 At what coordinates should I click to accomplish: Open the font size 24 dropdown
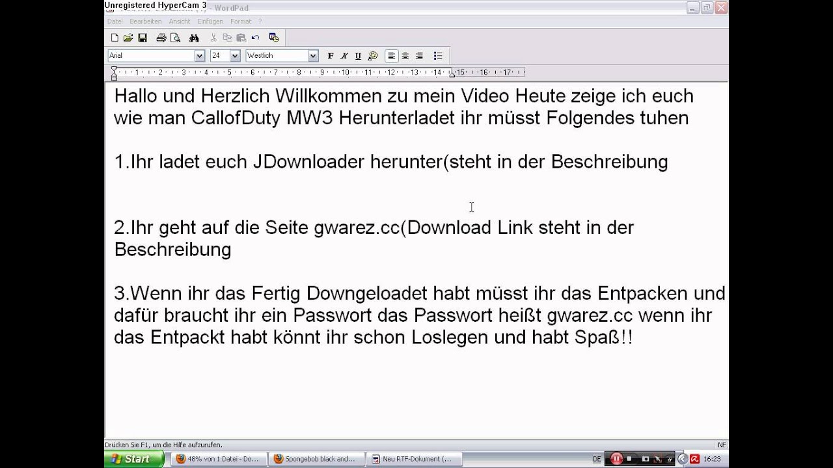click(x=235, y=56)
